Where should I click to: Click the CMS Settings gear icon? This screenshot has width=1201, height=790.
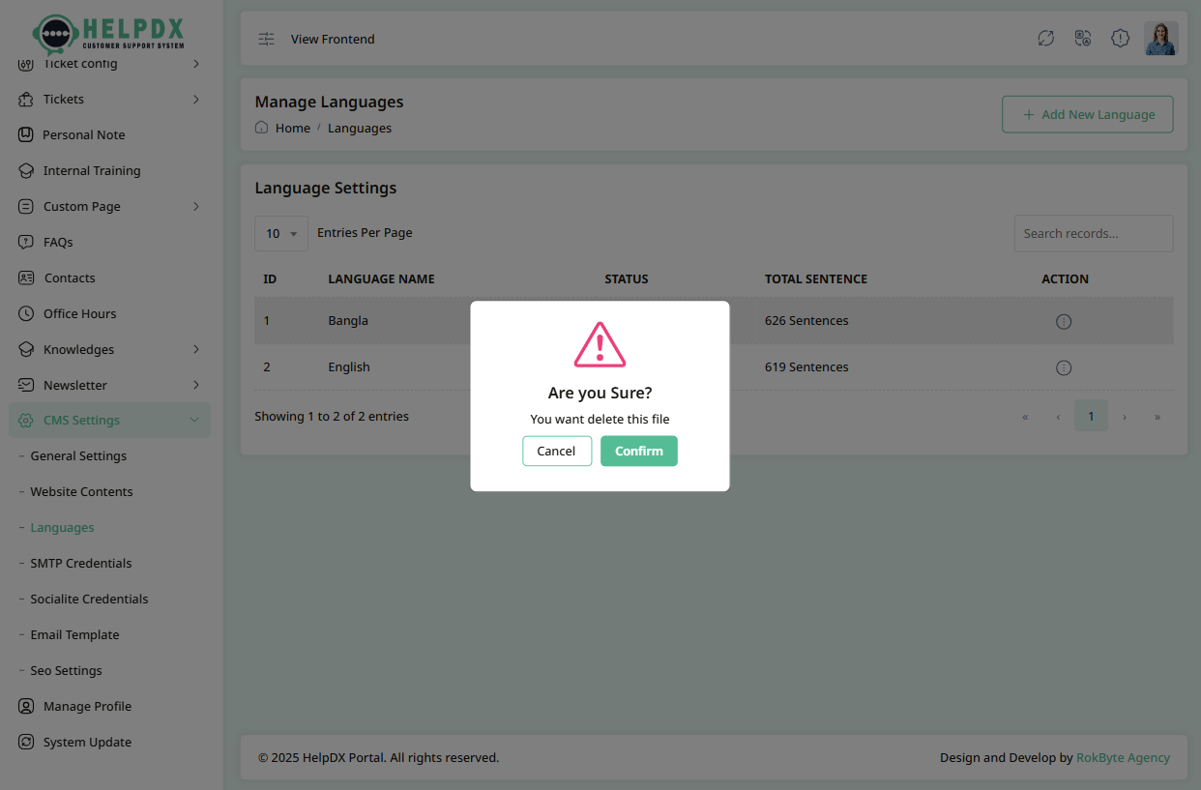point(26,421)
